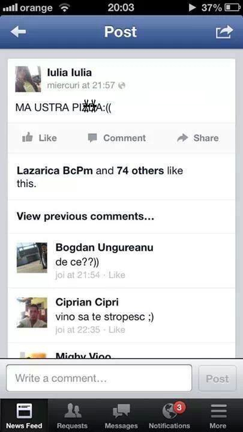Tap the Comment speech bubble button
The height and width of the screenshot is (432, 243).
pos(116,138)
